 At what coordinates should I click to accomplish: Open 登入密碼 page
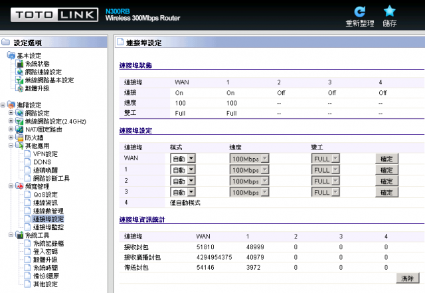tap(45, 252)
